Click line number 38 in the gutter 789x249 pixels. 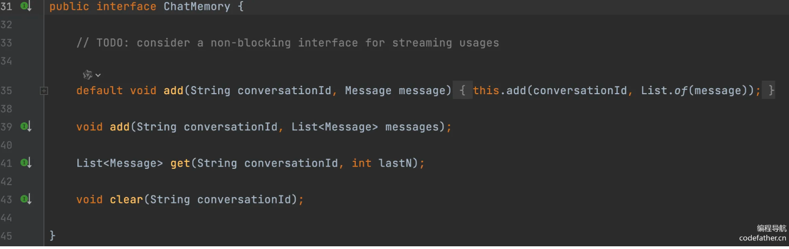click(x=6, y=109)
